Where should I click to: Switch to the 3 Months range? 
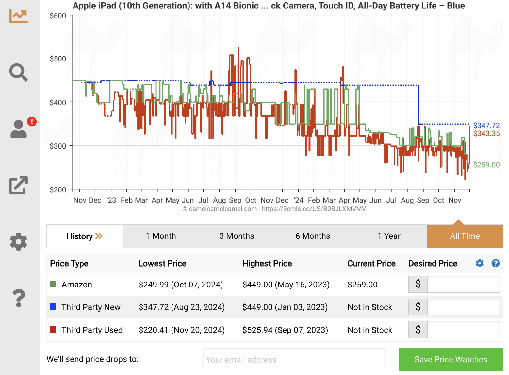[x=237, y=236]
